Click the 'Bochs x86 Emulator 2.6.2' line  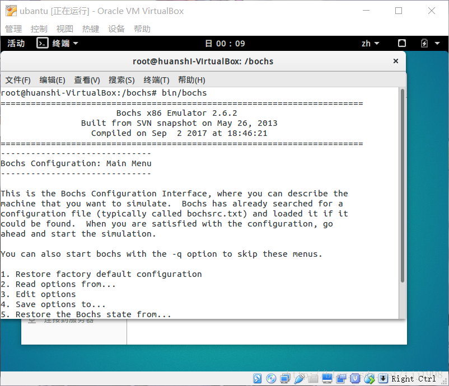(177, 113)
